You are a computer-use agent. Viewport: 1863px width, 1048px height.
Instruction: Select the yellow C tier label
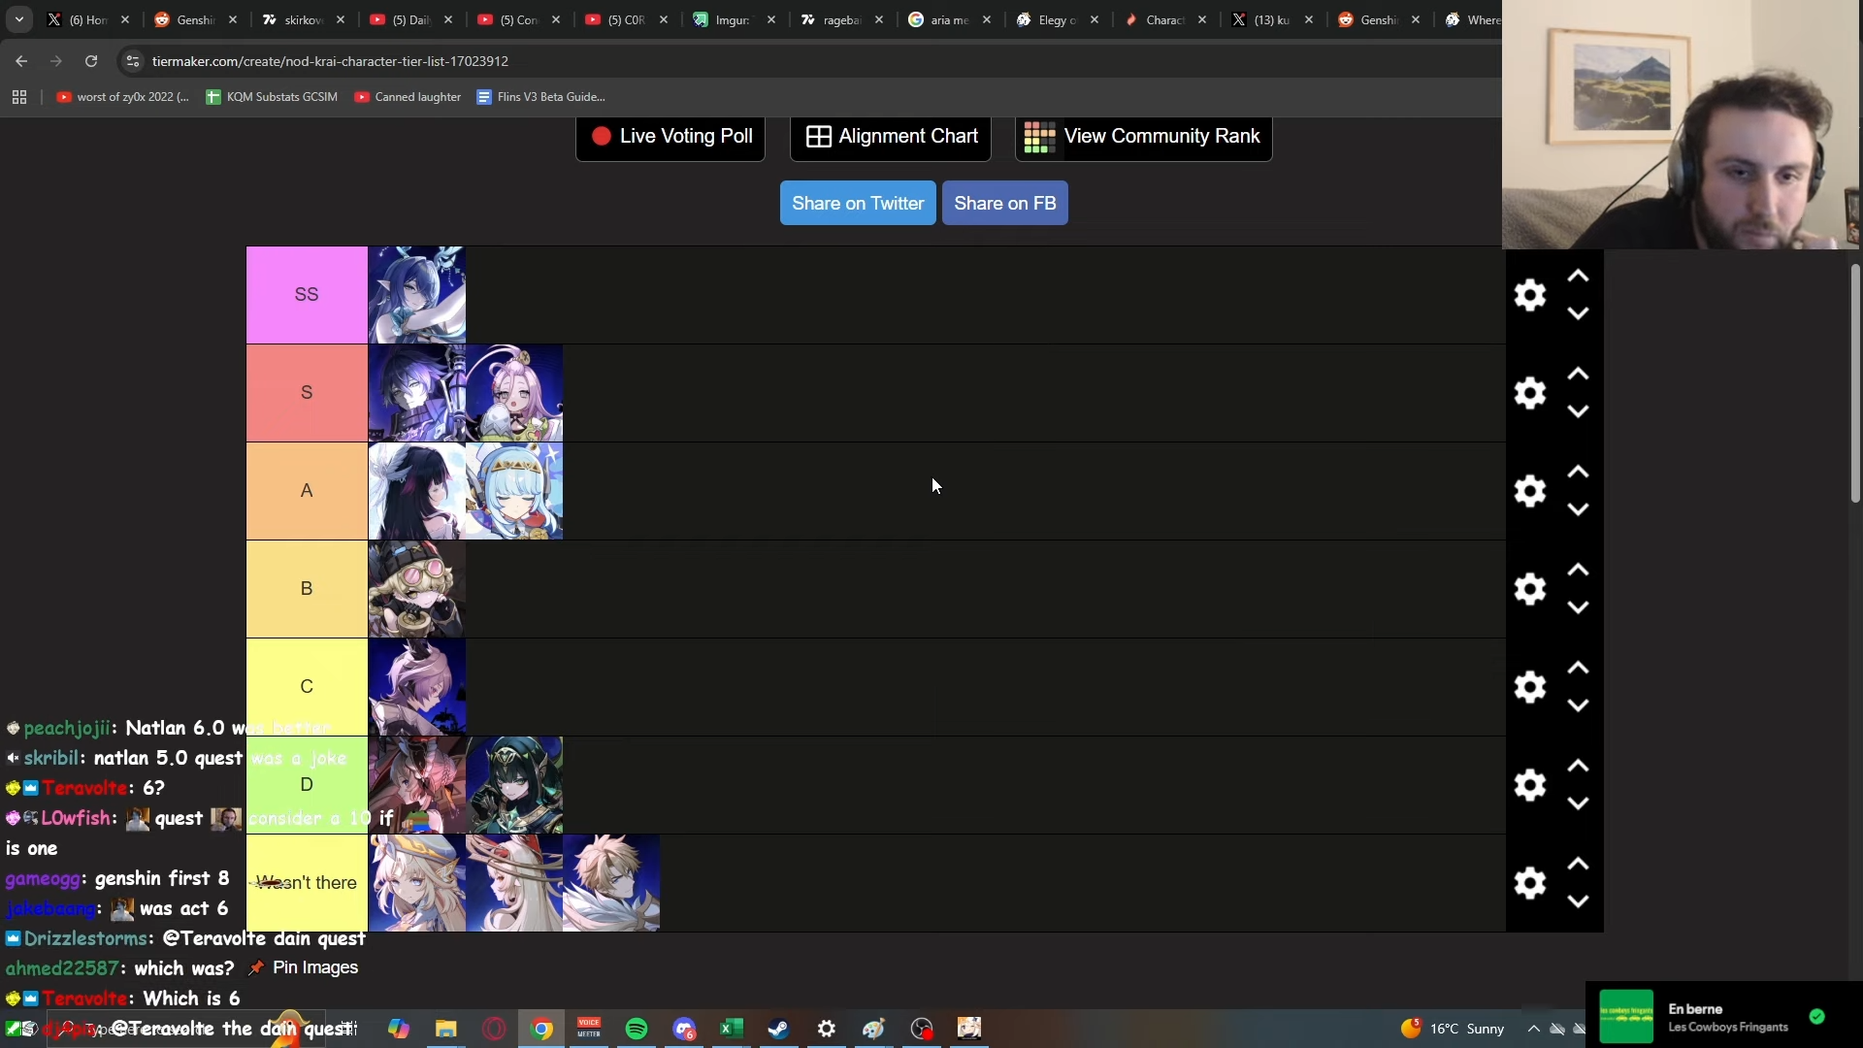point(307,687)
